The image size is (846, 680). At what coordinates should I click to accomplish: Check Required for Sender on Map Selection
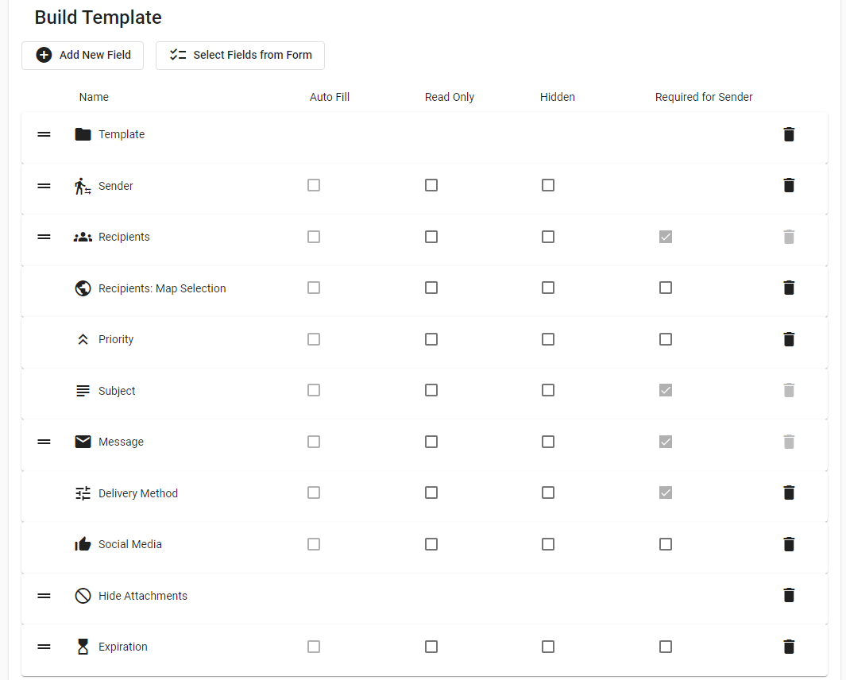tap(665, 288)
